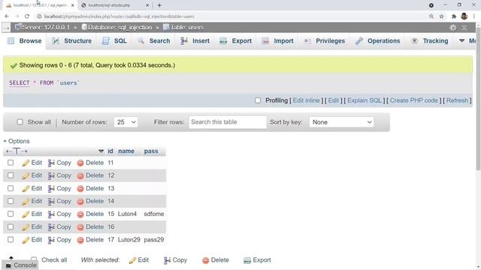This screenshot has width=481, height=270.
Task: Open the Number of rows dropdown
Action: click(x=126, y=122)
